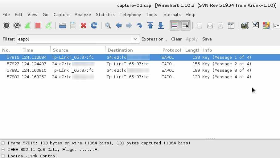The image size is (280, 158).
Task: Open the Tools menu
Action: click(151, 15)
